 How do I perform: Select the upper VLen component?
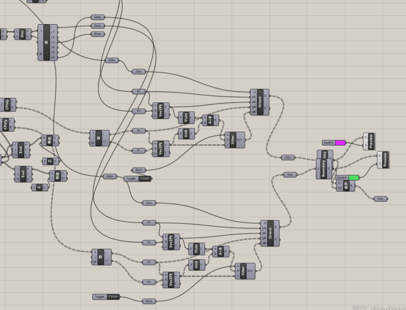(187, 118)
